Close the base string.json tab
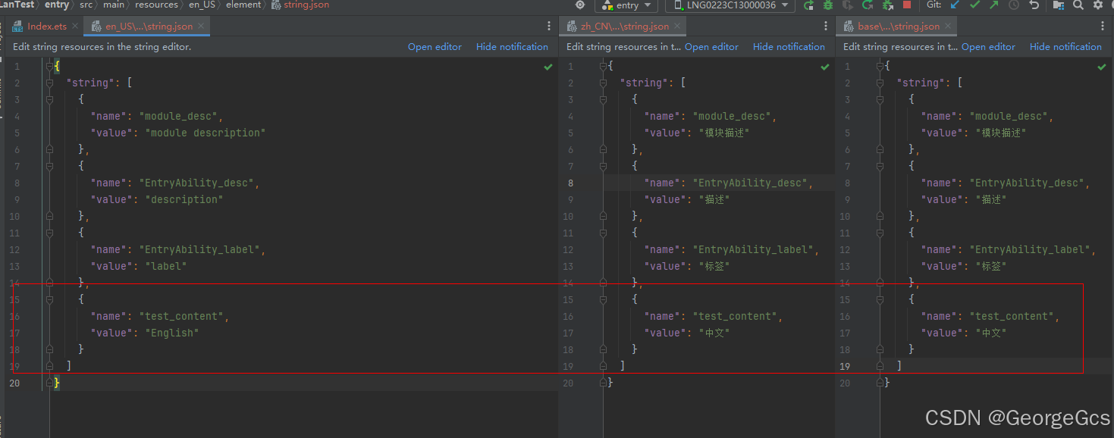The width and height of the screenshot is (1114, 438). 948,27
